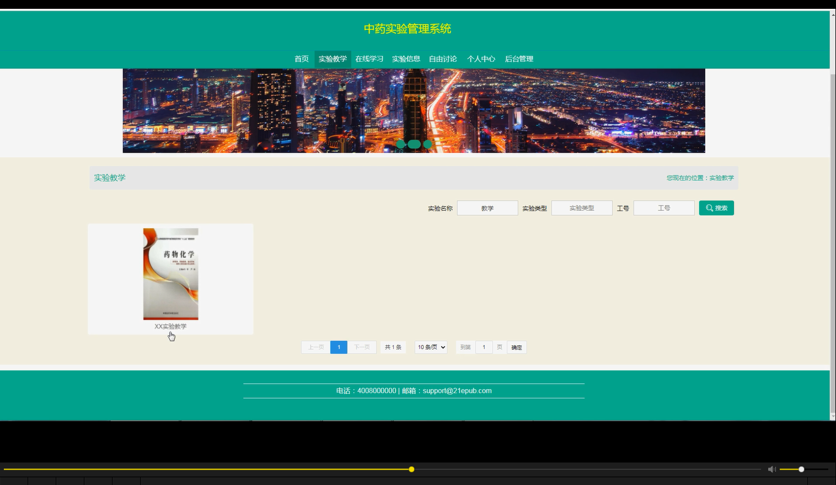Open the 个人中心 section
The height and width of the screenshot is (485, 836).
[x=481, y=58]
